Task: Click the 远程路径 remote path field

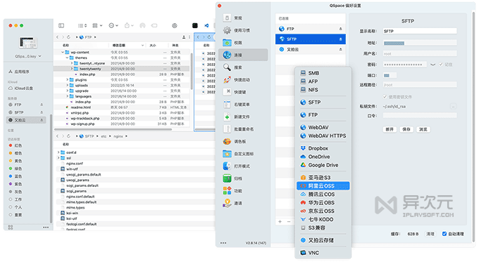Action: click(x=420, y=85)
